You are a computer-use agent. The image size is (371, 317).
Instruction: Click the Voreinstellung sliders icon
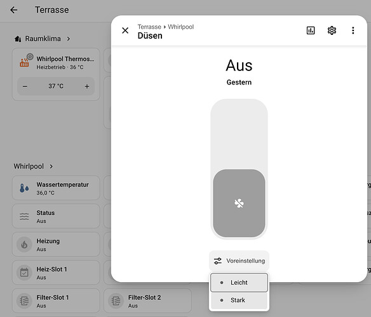click(x=218, y=261)
